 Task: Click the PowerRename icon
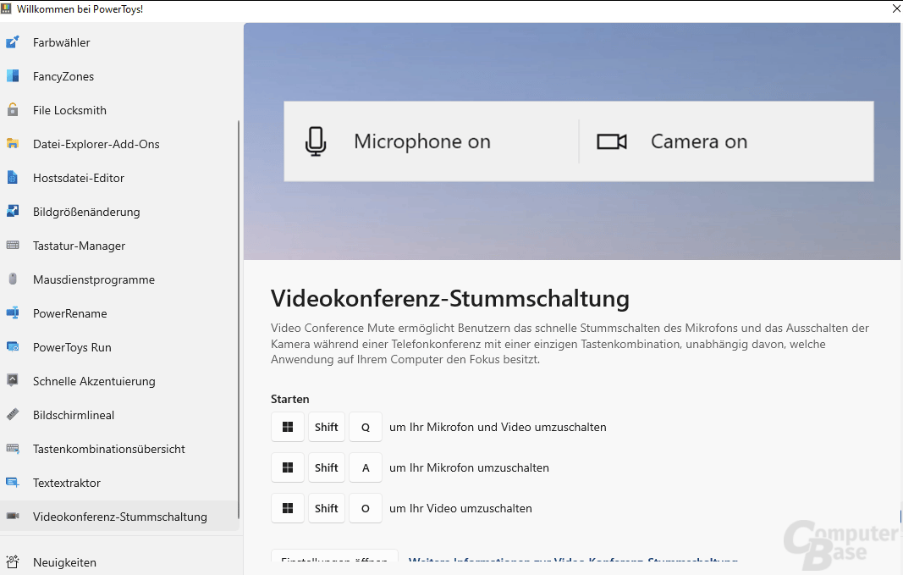(x=13, y=312)
